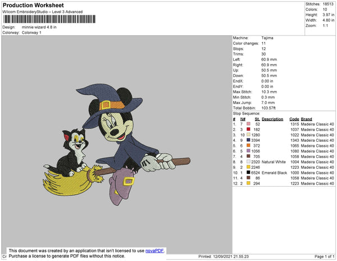337x261 pixels.
Task: Click the thread code 1343
Action: click(x=295, y=140)
